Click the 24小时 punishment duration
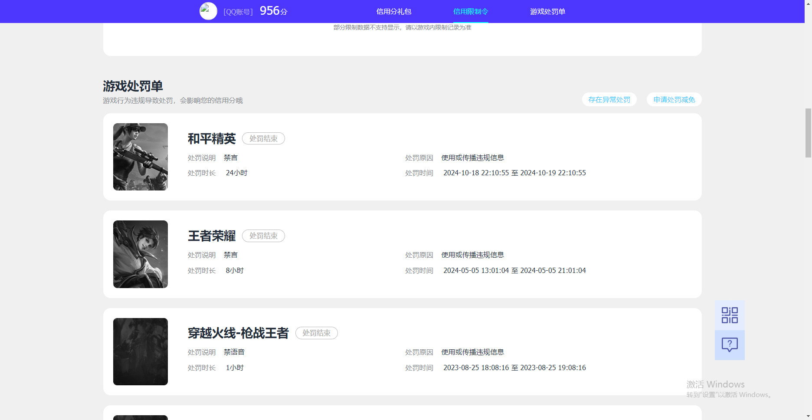The height and width of the screenshot is (420, 812). tap(236, 173)
